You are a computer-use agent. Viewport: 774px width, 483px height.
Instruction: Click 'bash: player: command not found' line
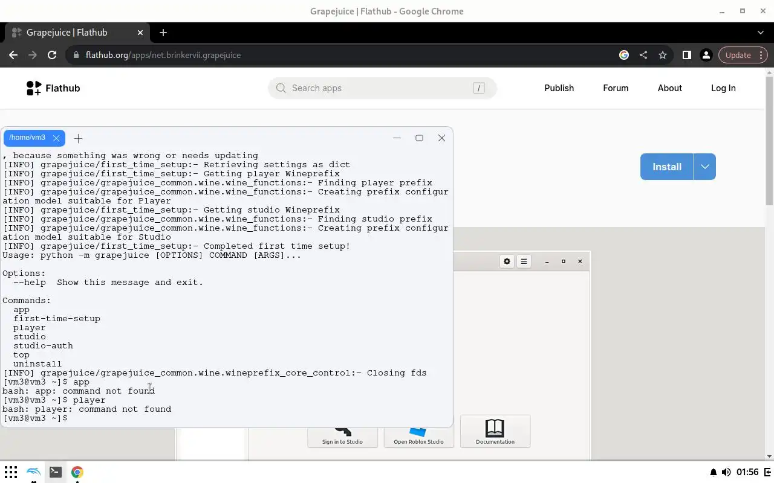[x=87, y=409]
